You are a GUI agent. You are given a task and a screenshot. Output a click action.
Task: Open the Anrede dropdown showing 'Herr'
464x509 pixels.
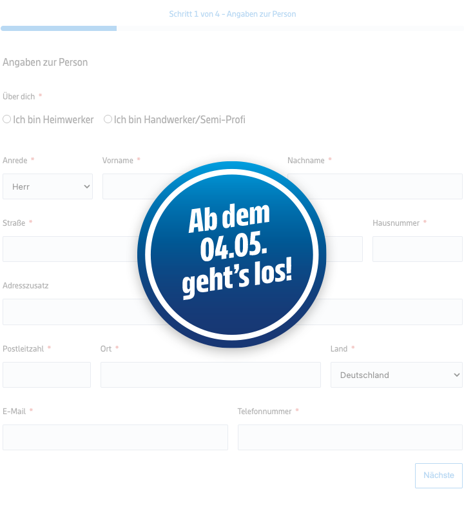click(48, 186)
